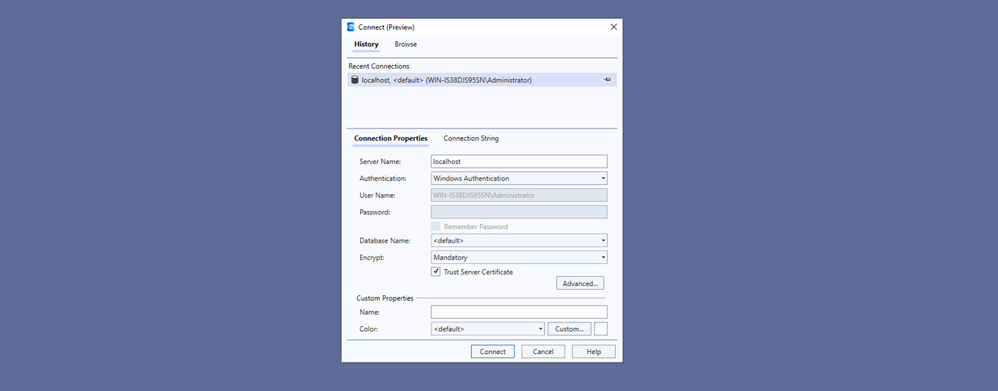Viewport: 998px width, 391px height.
Task: Uncheck Trust Server Certificate checkbox
Action: click(x=436, y=272)
